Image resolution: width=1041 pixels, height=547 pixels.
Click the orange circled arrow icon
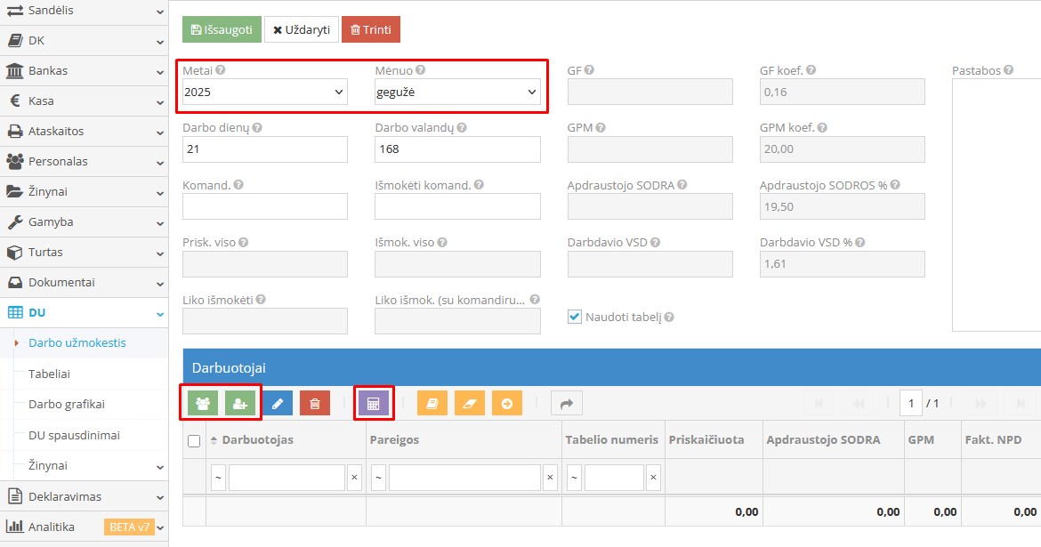click(x=507, y=404)
